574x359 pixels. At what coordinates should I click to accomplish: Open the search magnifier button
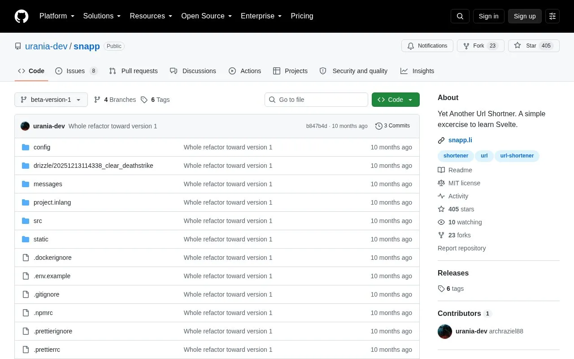(x=460, y=16)
